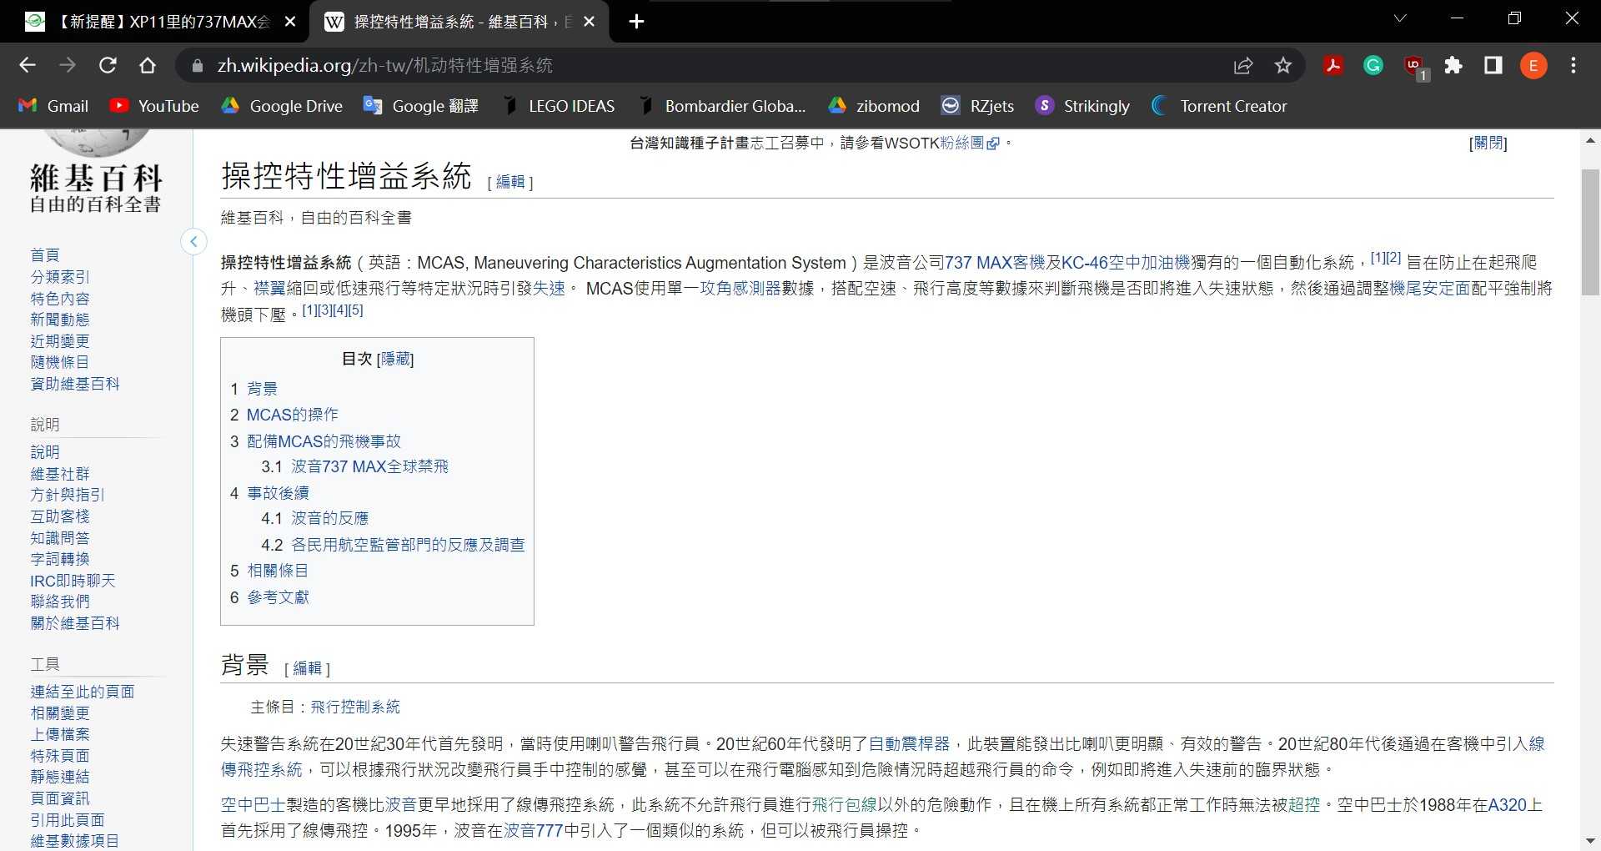The width and height of the screenshot is (1601, 851).
Task: Click the page scrollbar down arrow
Action: click(1590, 841)
